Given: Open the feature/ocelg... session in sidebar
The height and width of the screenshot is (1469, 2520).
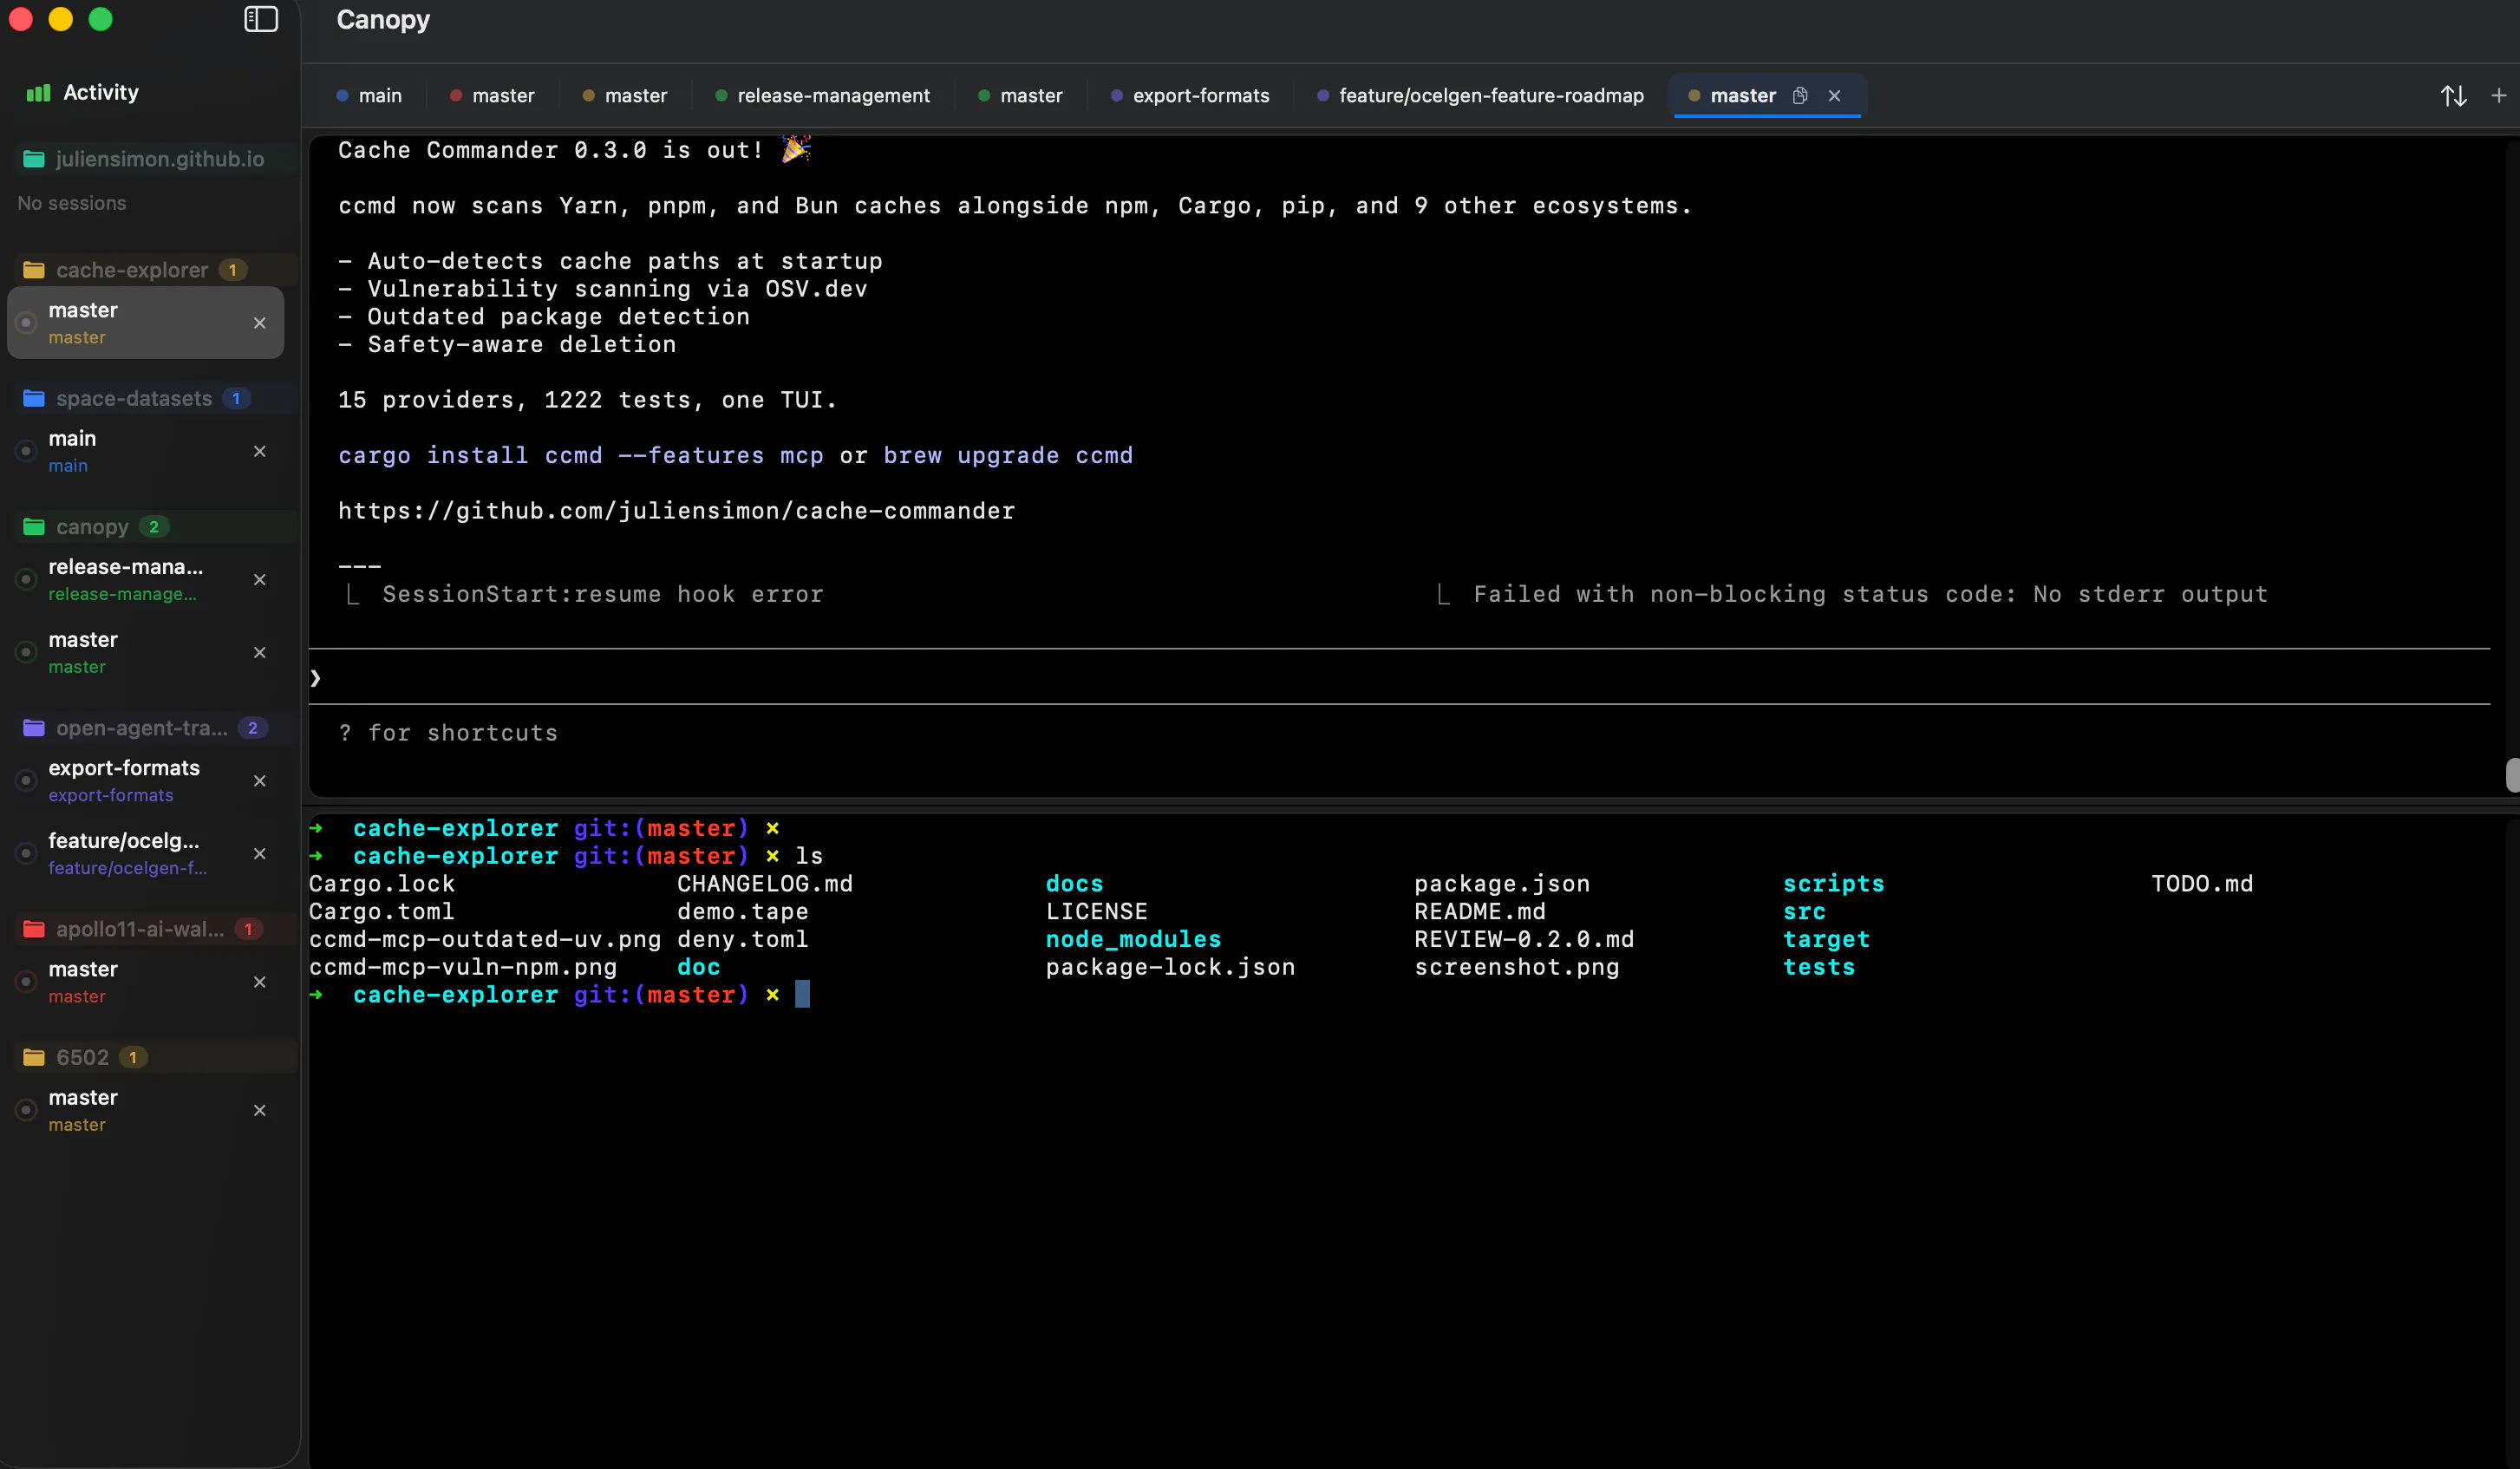Looking at the screenshot, I should pos(146,853).
